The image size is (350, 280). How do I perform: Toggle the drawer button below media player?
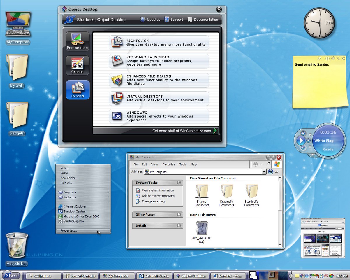tap(313, 155)
